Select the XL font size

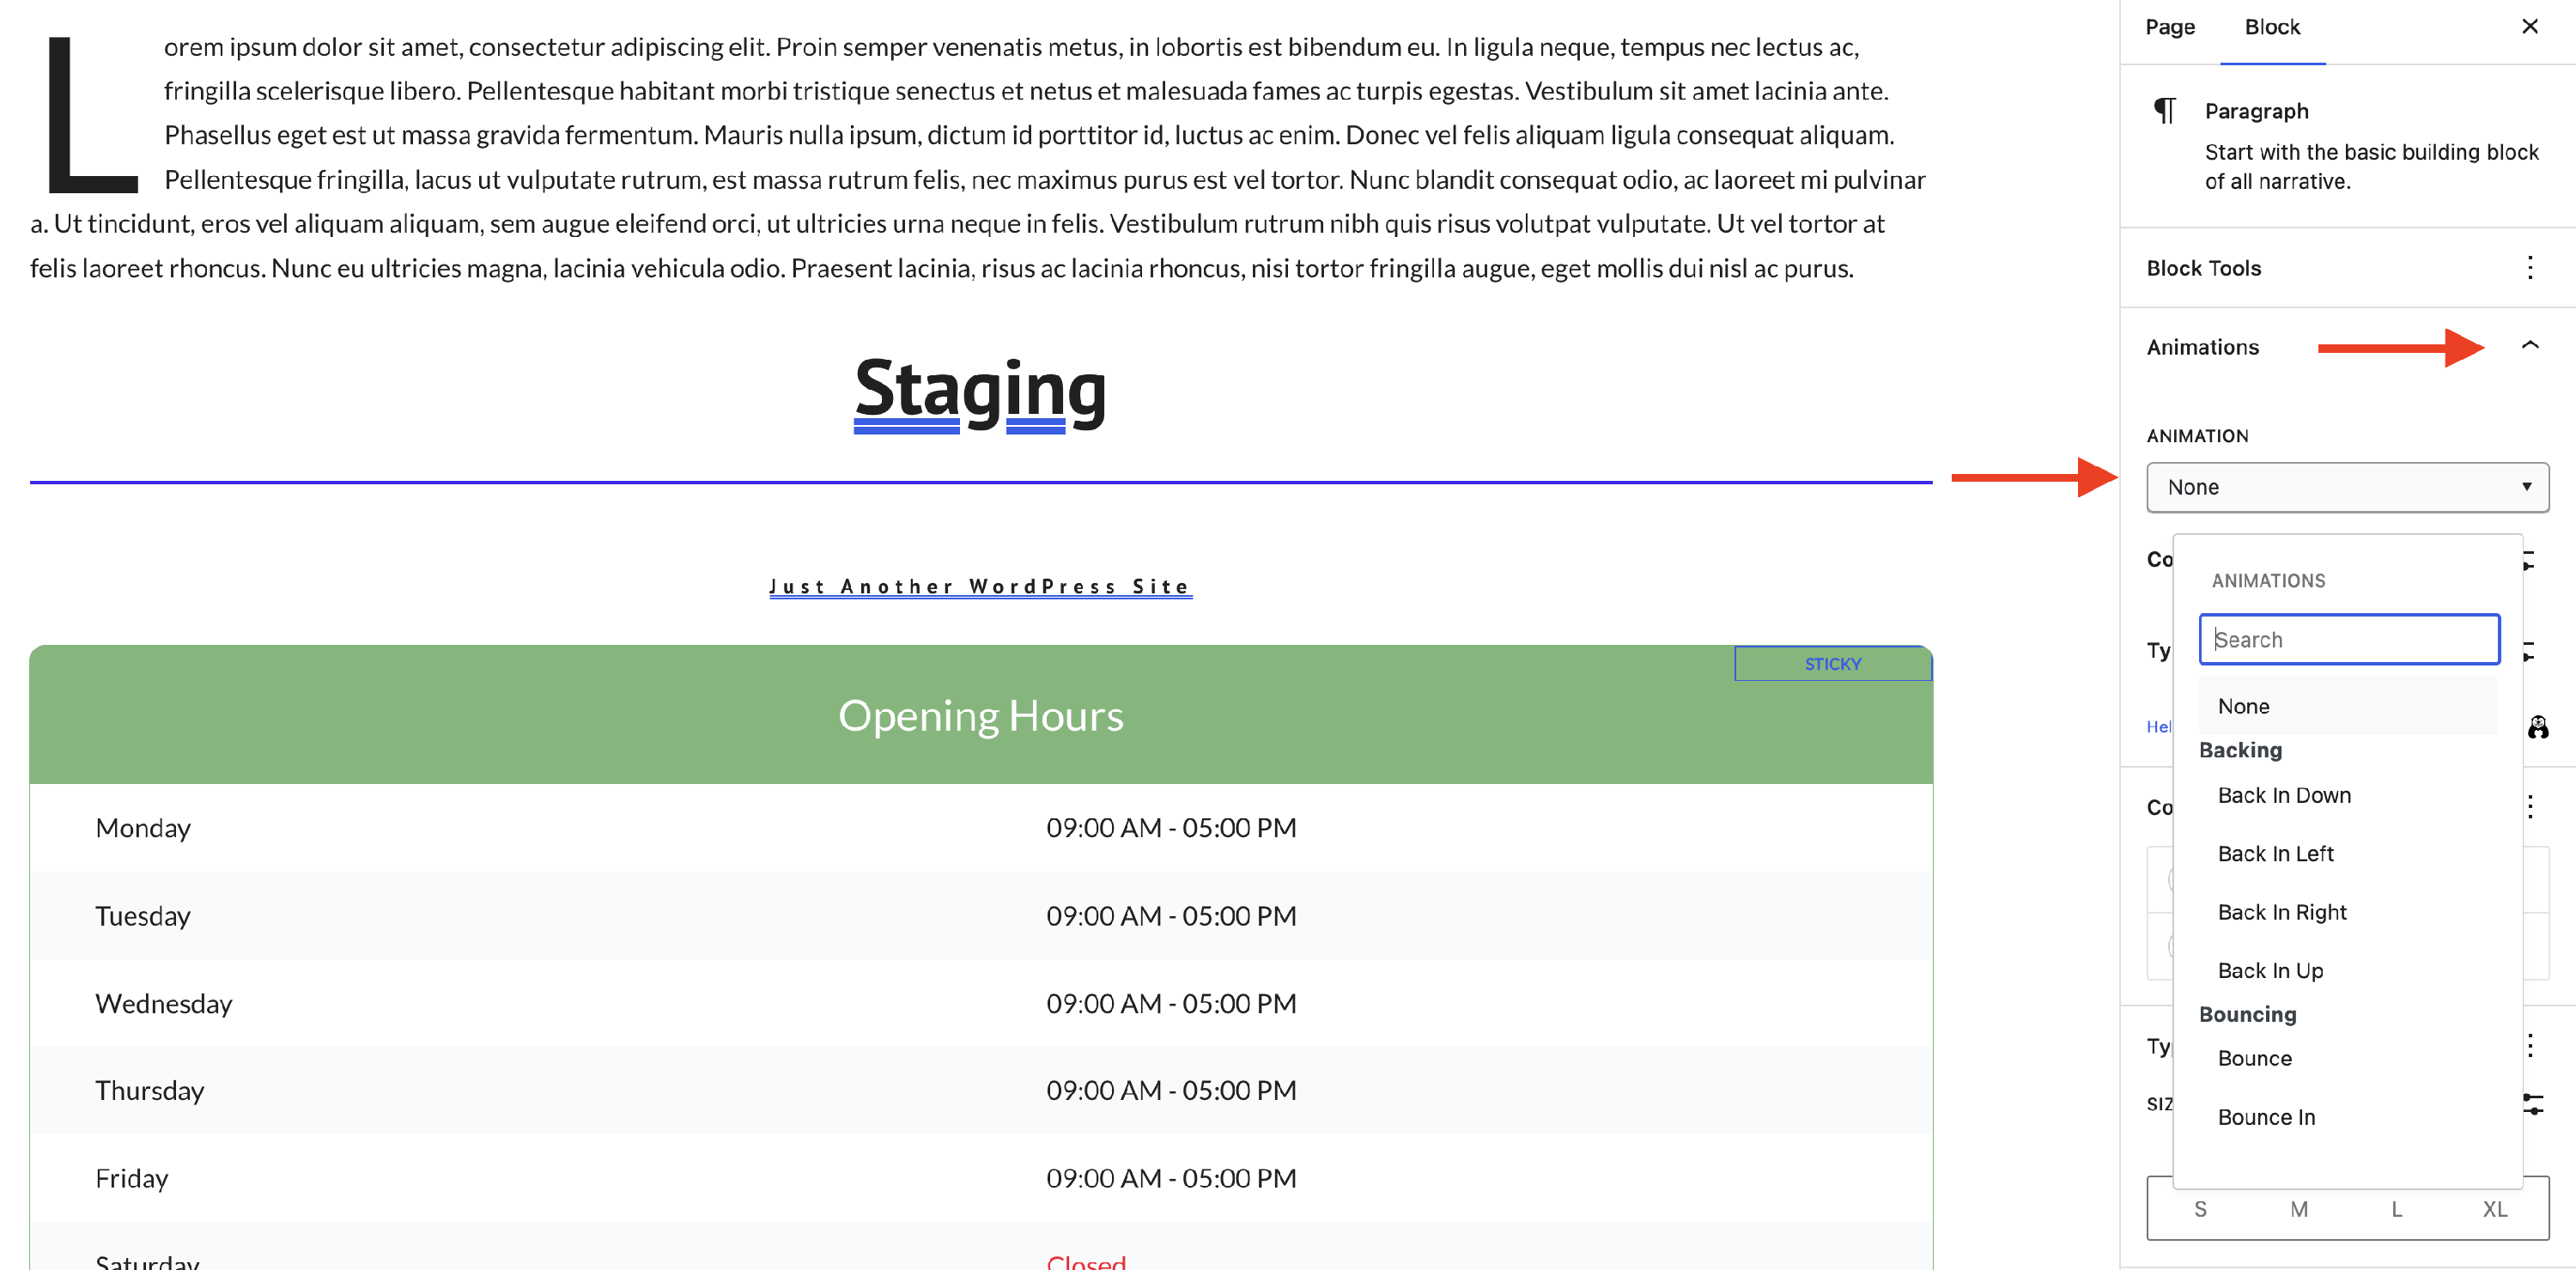[x=2494, y=1209]
